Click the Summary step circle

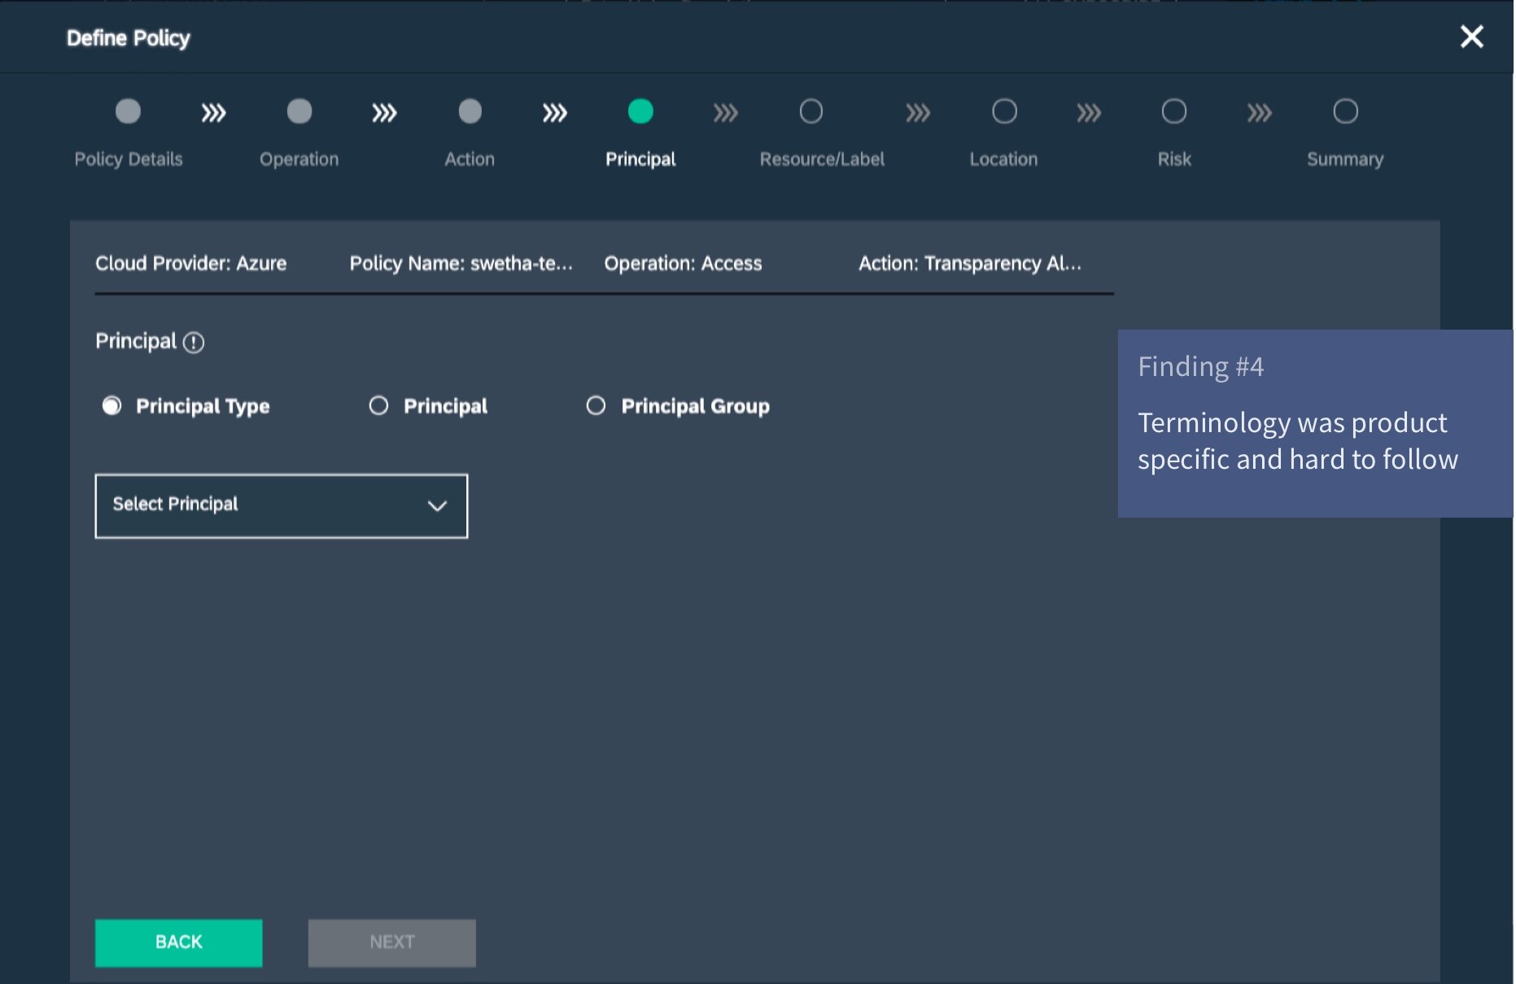coord(1345,112)
